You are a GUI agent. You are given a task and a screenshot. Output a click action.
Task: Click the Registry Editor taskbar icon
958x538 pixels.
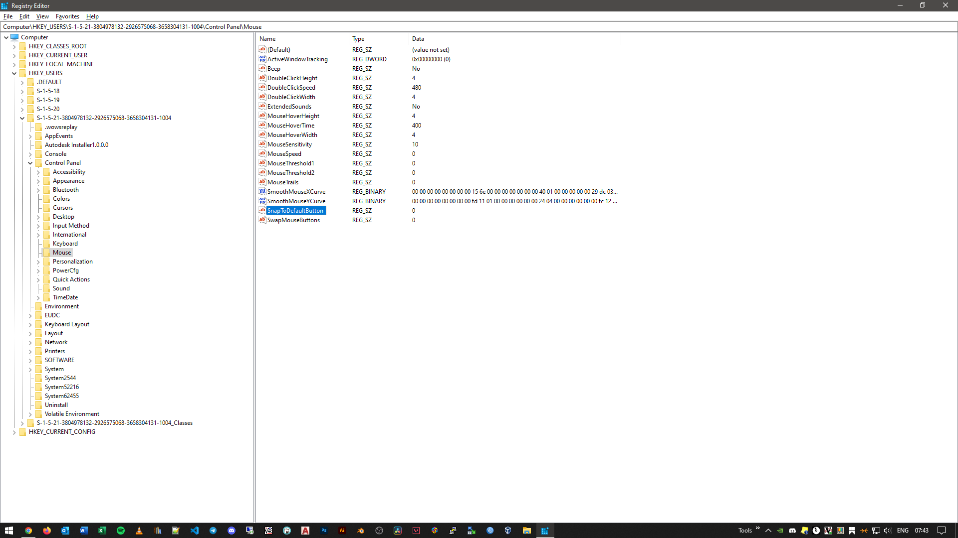(x=545, y=531)
